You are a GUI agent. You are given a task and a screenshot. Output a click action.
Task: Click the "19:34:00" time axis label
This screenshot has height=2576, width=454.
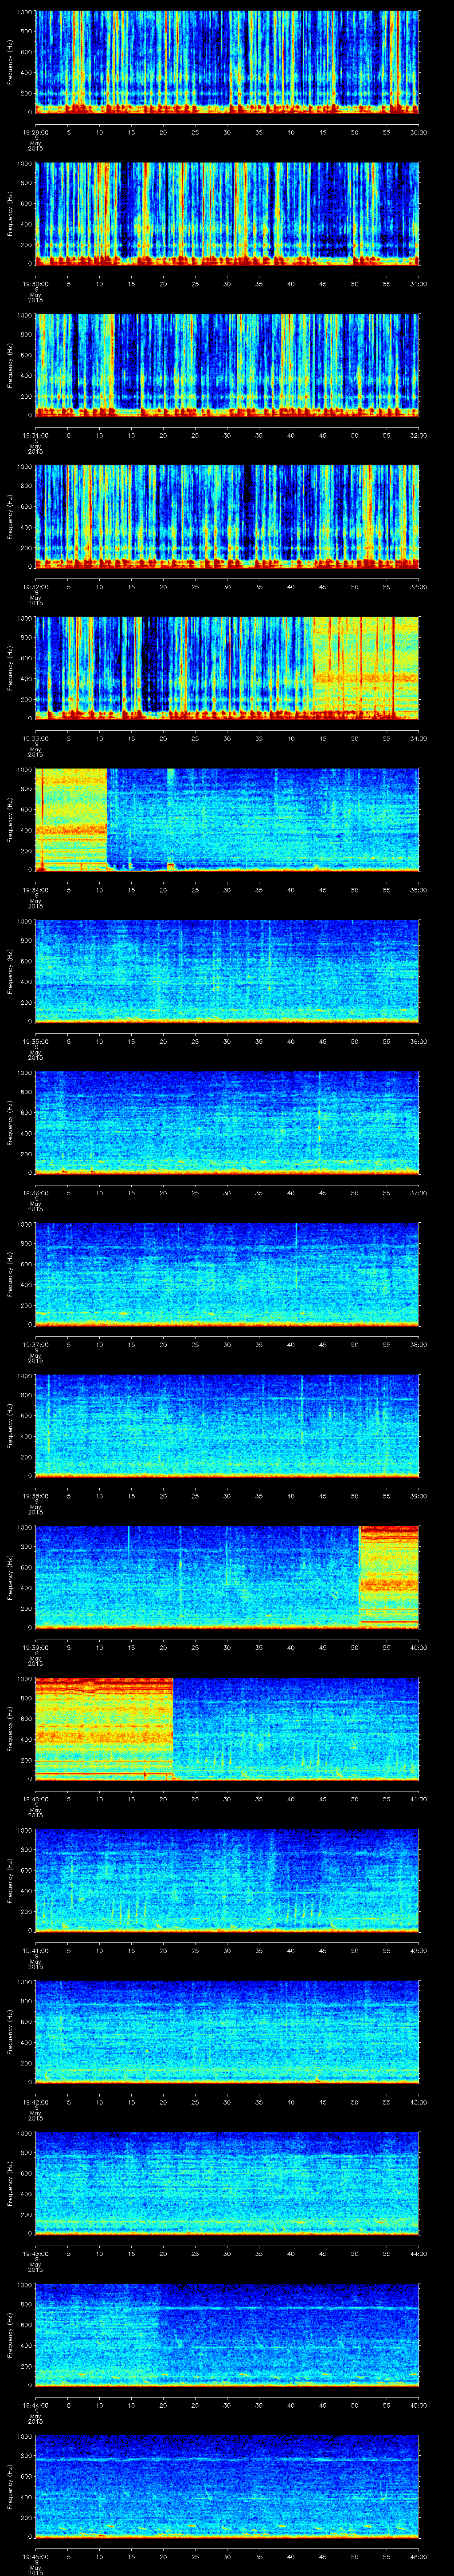click(x=36, y=890)
